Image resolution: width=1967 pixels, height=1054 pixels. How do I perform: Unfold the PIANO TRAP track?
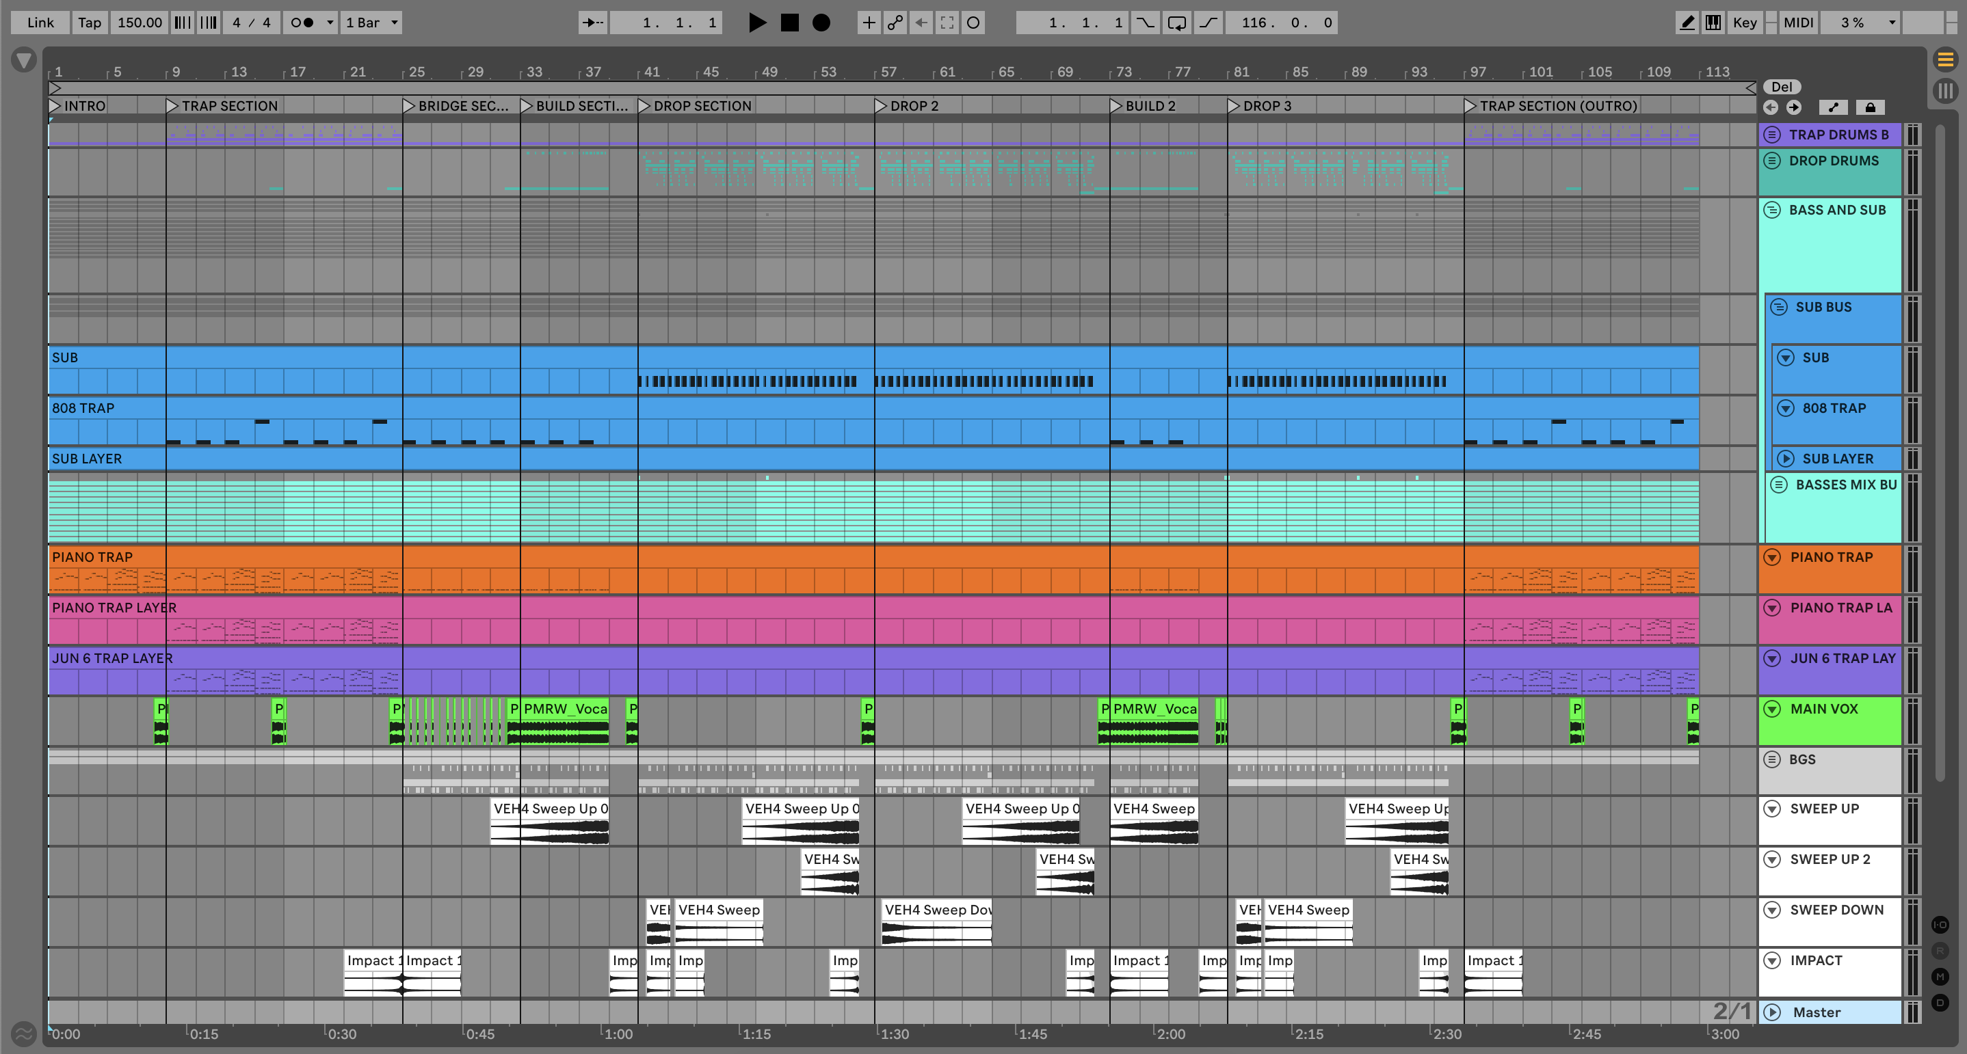(1772, 557)
